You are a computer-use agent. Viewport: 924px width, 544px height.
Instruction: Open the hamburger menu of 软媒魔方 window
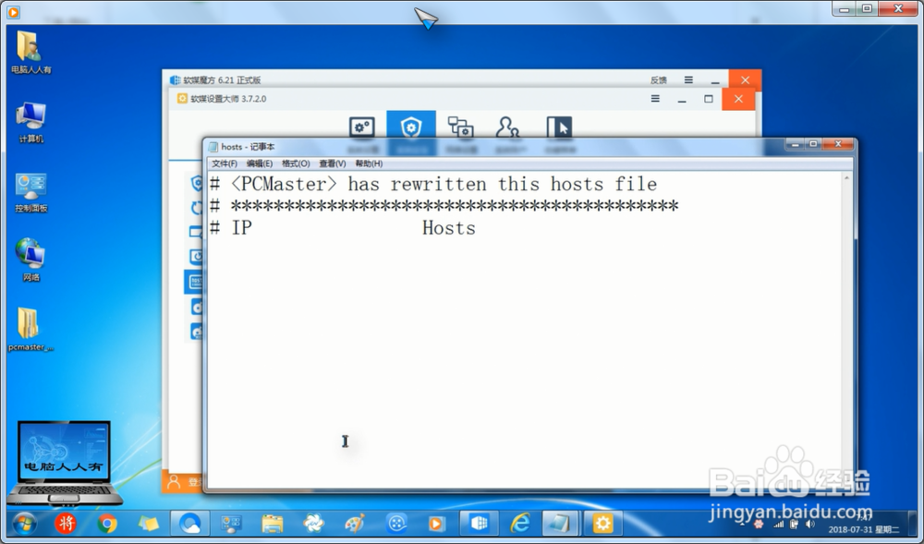click(x=688, y=79)
